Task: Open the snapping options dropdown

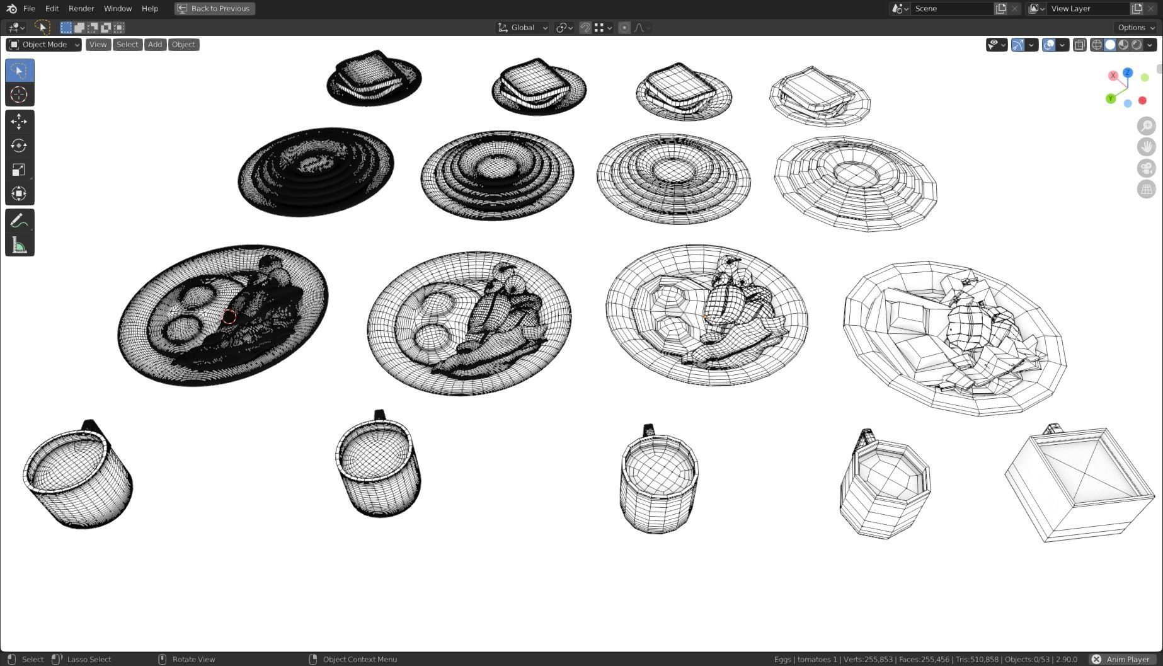Action: point(604,28)
